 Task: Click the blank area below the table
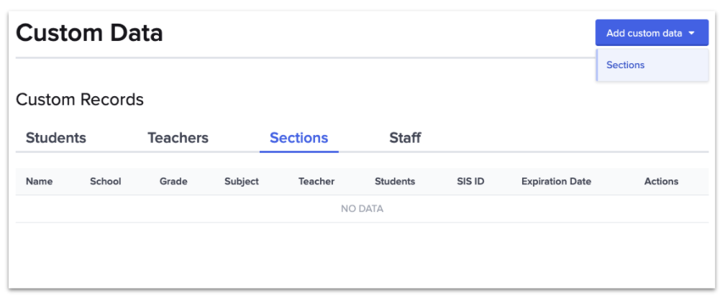tap(362, 255)
